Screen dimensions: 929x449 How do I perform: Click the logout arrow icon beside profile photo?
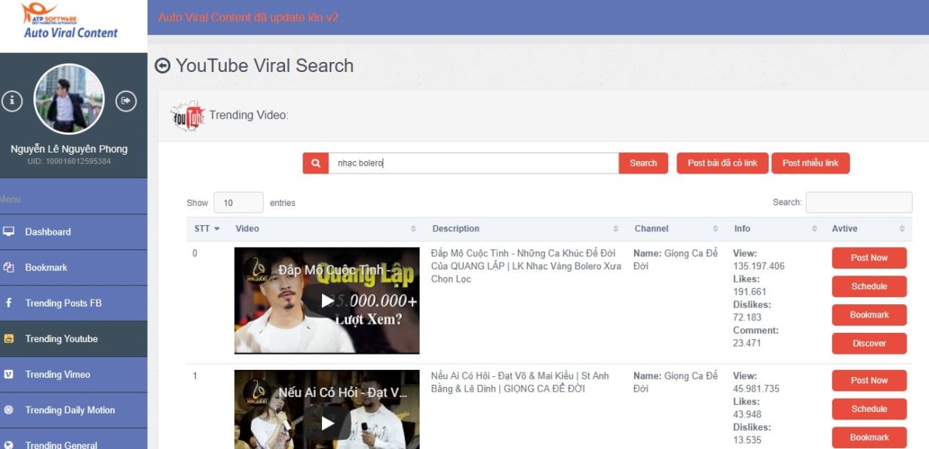[x=126, y=101]
